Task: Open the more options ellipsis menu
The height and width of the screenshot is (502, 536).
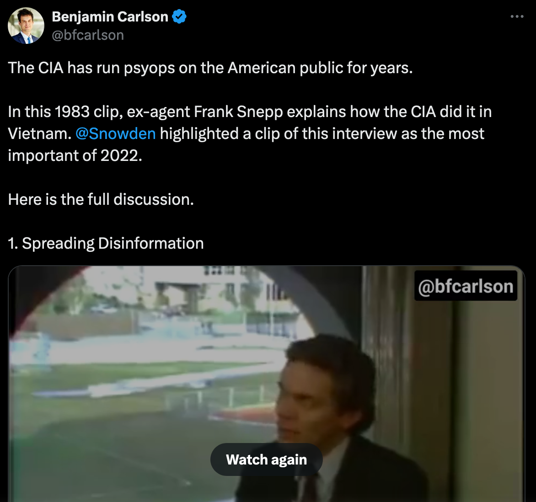Action: 516,16
